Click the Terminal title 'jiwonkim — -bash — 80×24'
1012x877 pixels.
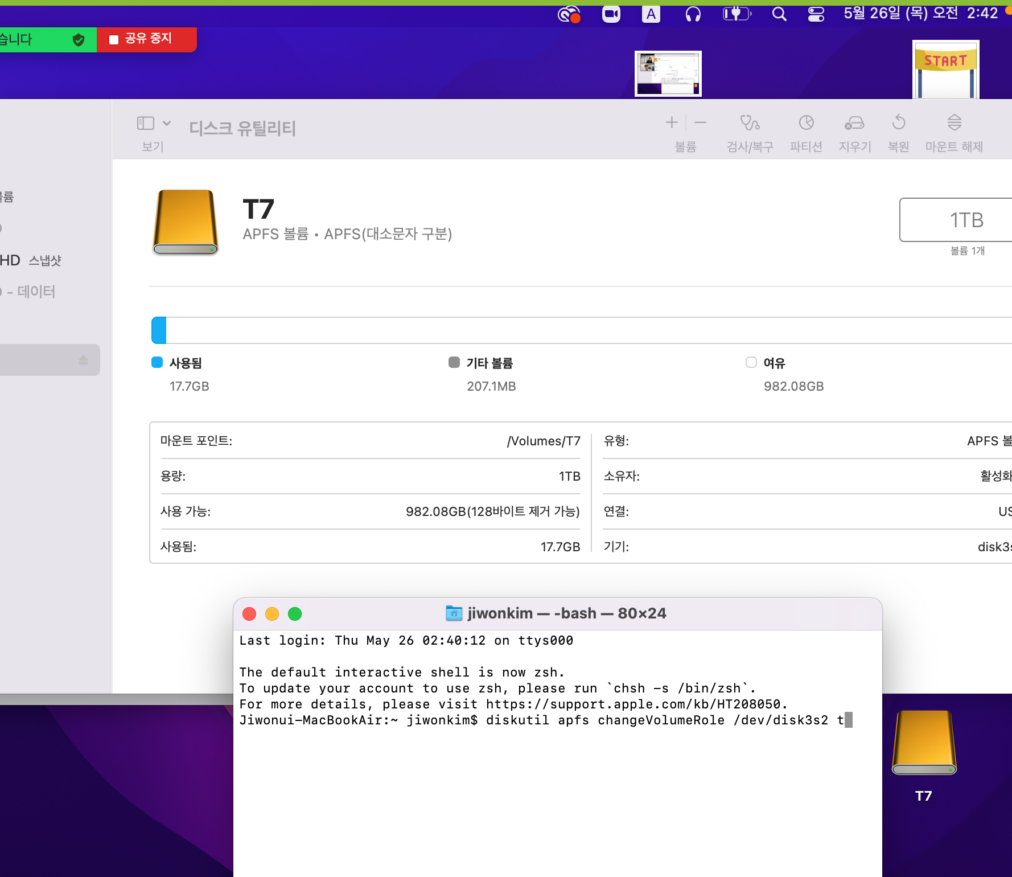tap(567, 613)
